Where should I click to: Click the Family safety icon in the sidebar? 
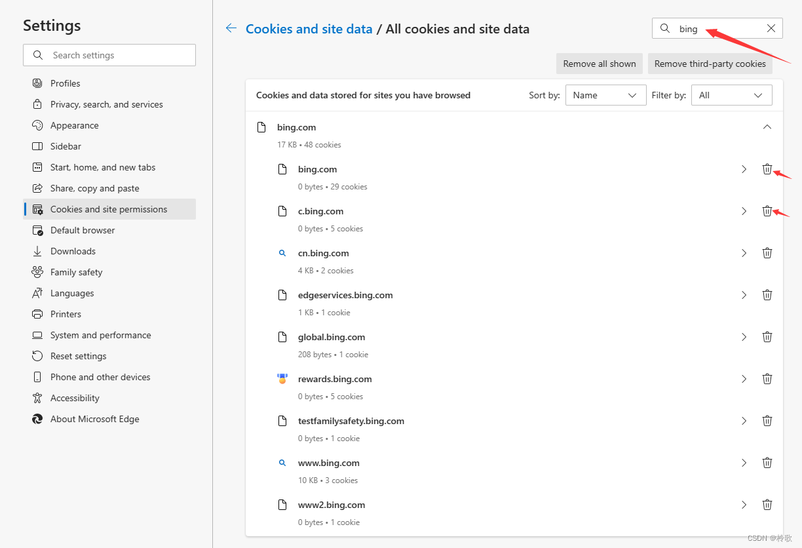37,272
